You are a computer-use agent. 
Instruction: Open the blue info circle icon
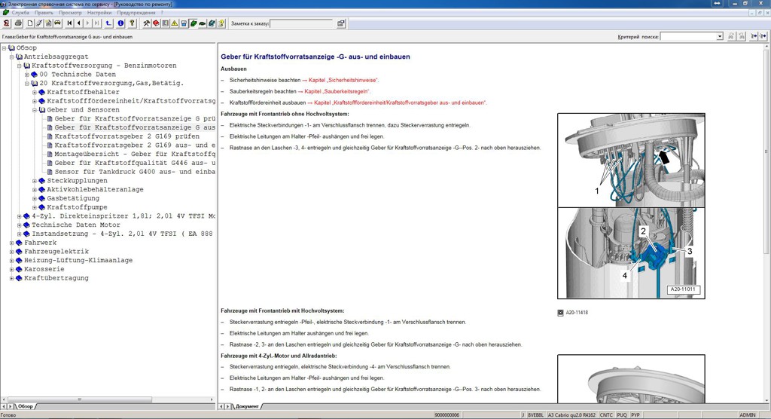pyautogui.click(x=120, y=23)
